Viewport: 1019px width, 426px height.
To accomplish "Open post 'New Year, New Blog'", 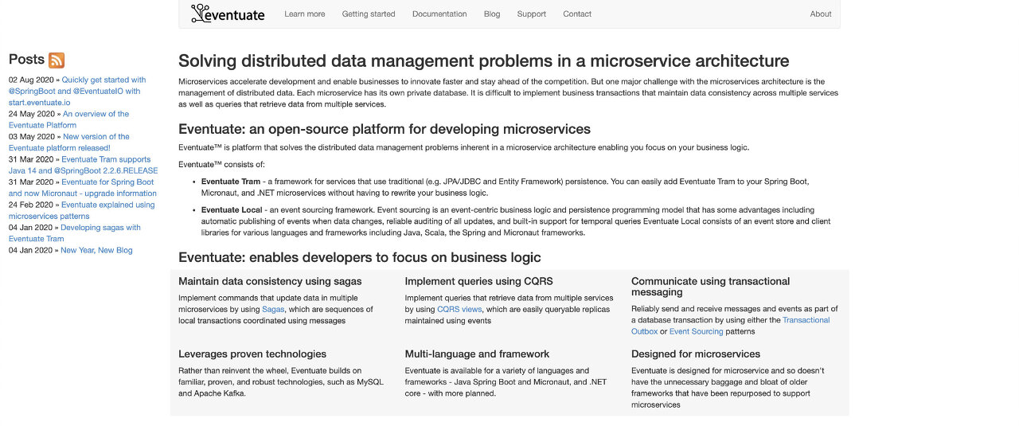I will click(x=96, y=250).
